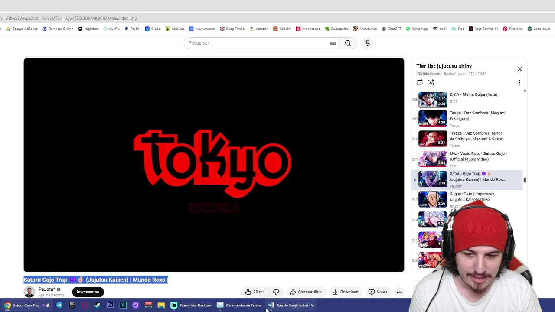Open the Remessa Online bookmark
This screenshot has height=312, width=555.
58,29
